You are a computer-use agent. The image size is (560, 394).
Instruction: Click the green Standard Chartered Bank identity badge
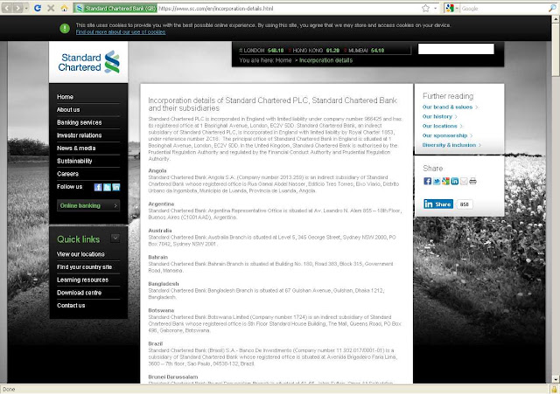[x=115, y=8]
